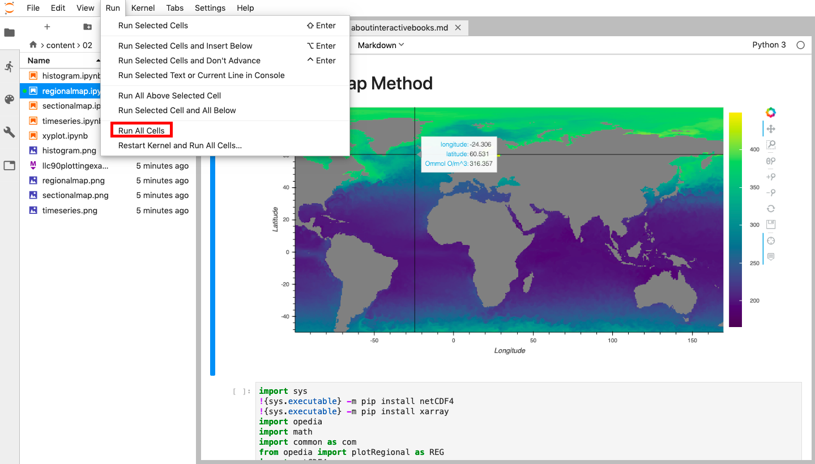
Task: Save the plot with the disk icon
Action: pyautogui.click(x=770, y=224)
